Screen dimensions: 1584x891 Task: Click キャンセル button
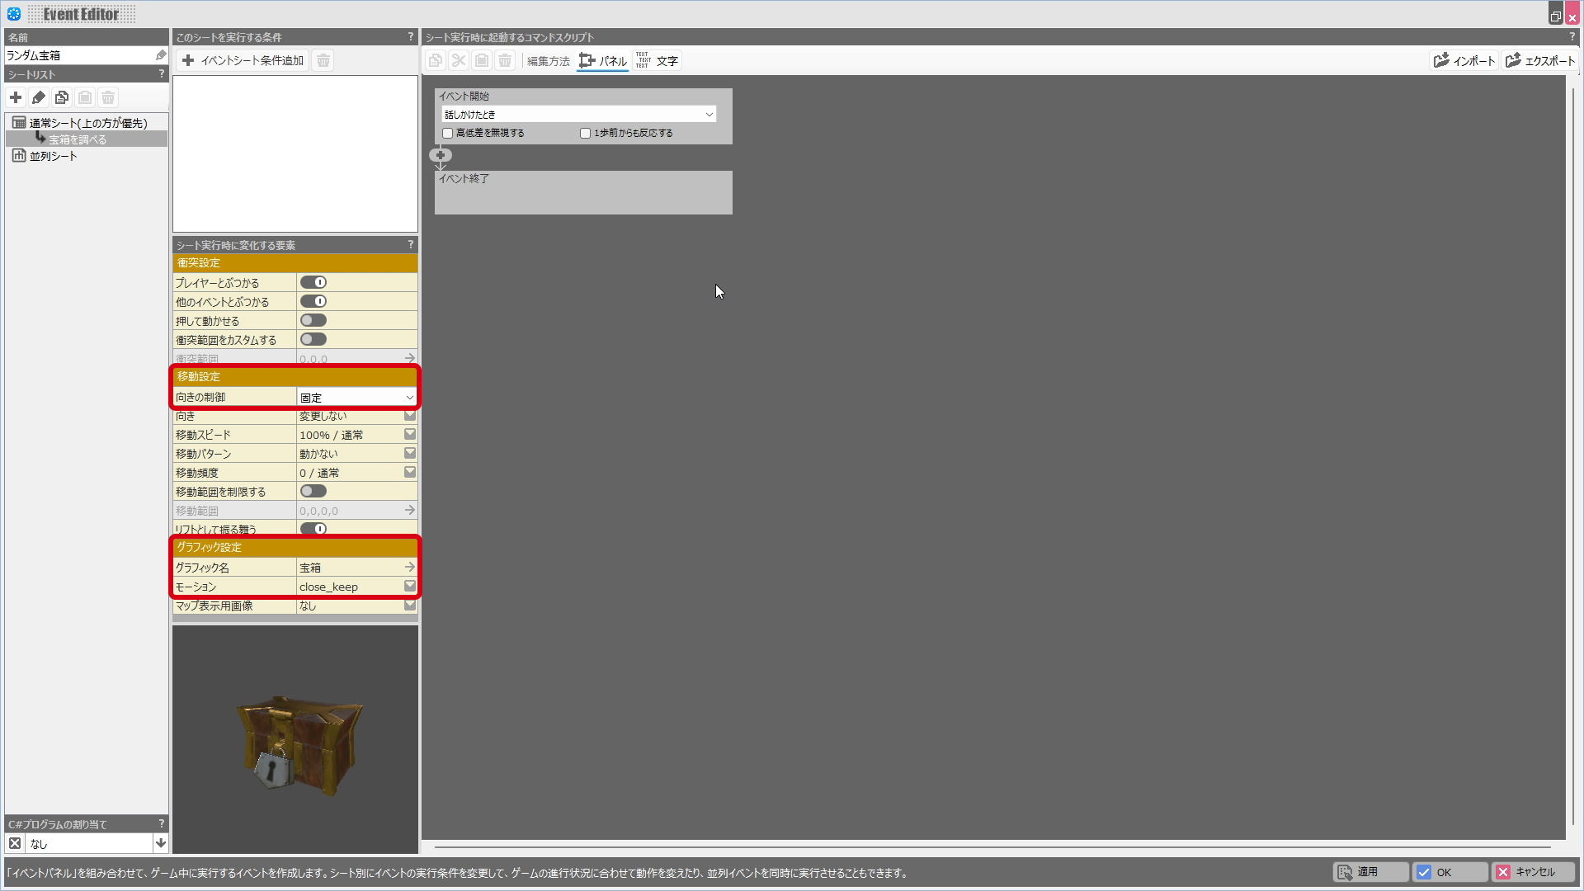[1533, 872]
